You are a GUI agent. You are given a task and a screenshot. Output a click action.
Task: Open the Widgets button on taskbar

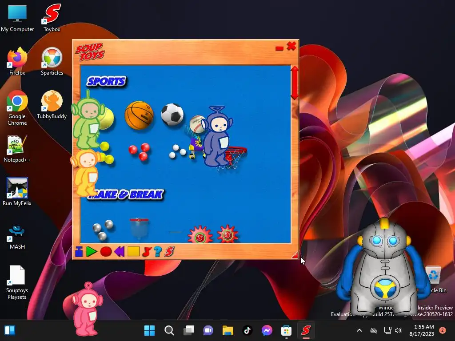tap(10, 330)
